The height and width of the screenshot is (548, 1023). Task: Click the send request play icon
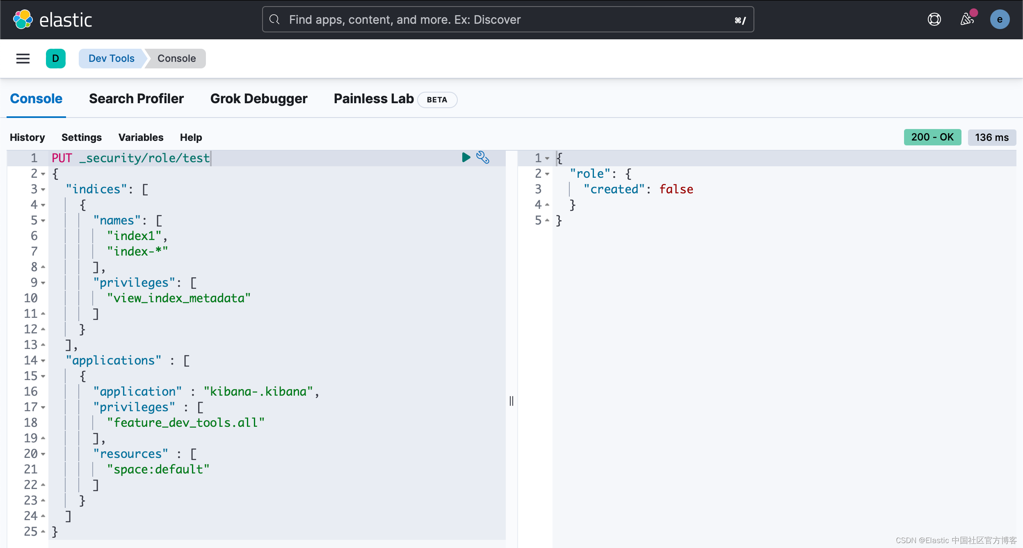click(466, 157)
